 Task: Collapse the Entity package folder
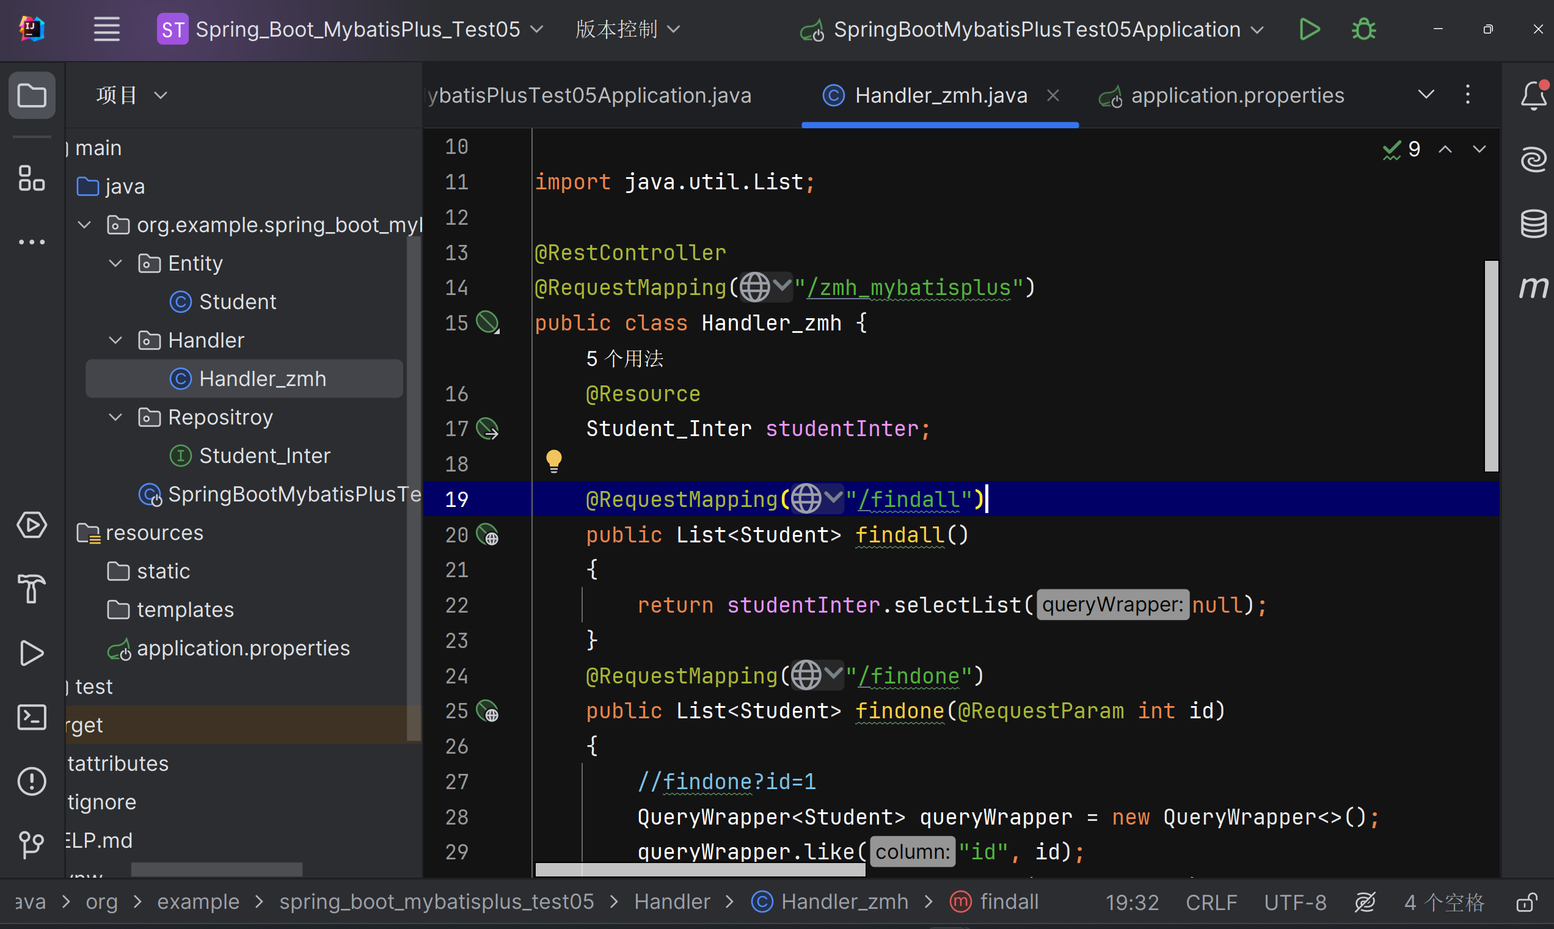pyautogui.click(x=115, y=263)
